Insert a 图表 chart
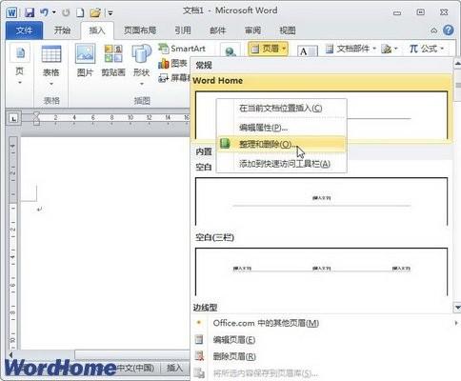 pyautogui.click(x=173, y=64)
